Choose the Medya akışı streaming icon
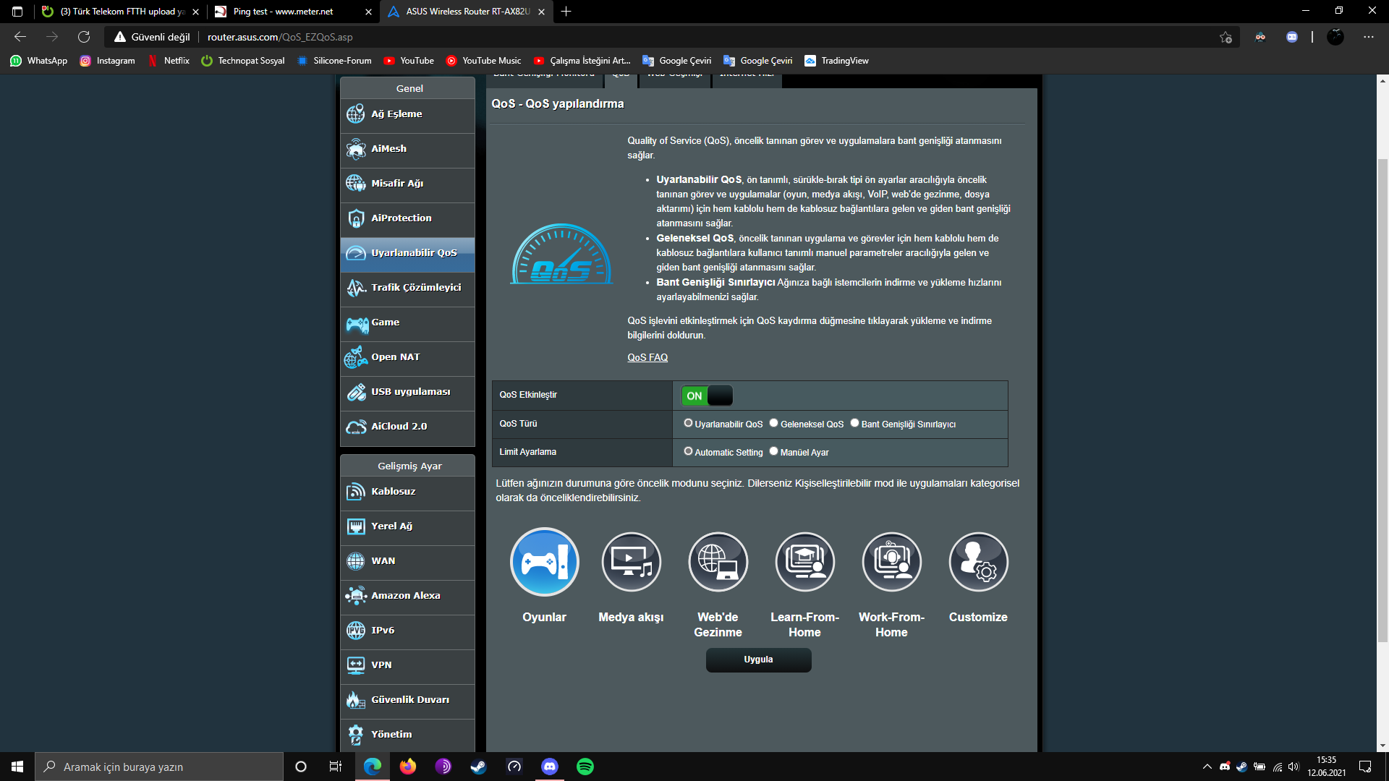Screen dimensions: 1389x781 631,562
